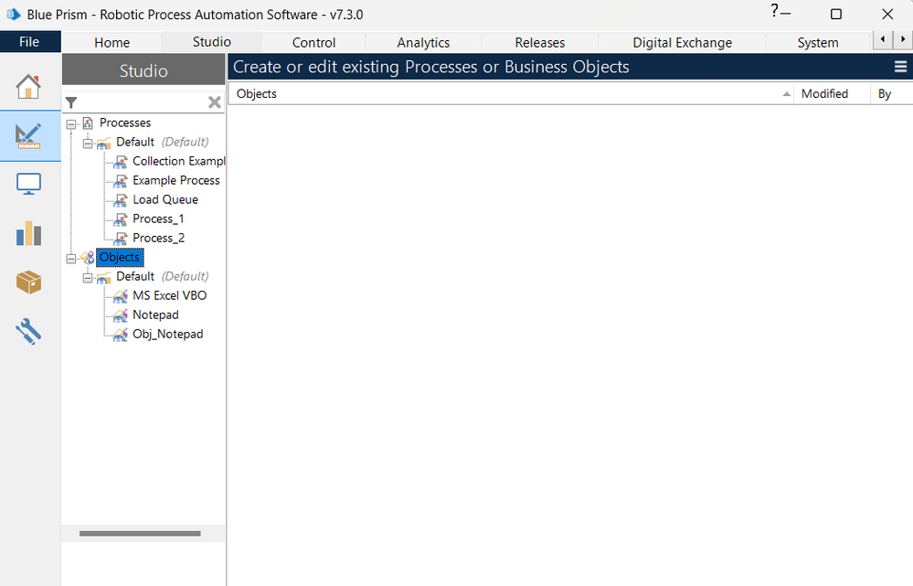Click the filter funnel icon
Viewport: 913px width, 586px height.
click(71, 102)
